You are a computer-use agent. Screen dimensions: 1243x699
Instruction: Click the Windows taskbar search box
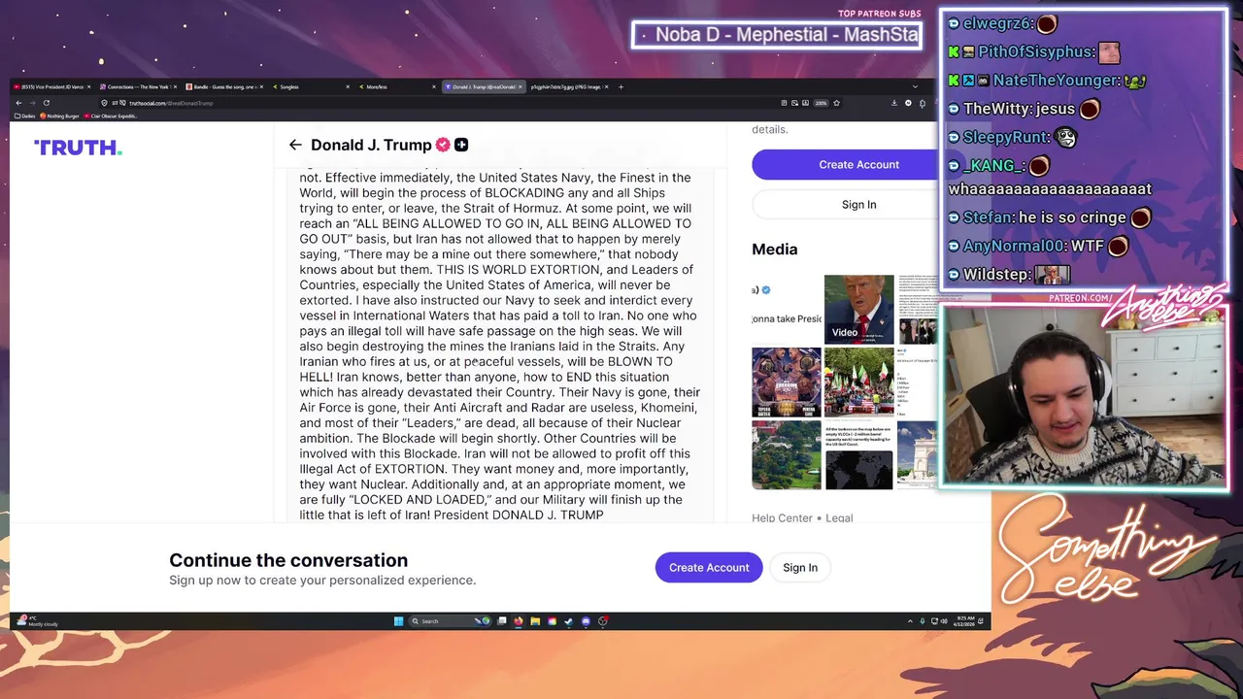point(450,621)
